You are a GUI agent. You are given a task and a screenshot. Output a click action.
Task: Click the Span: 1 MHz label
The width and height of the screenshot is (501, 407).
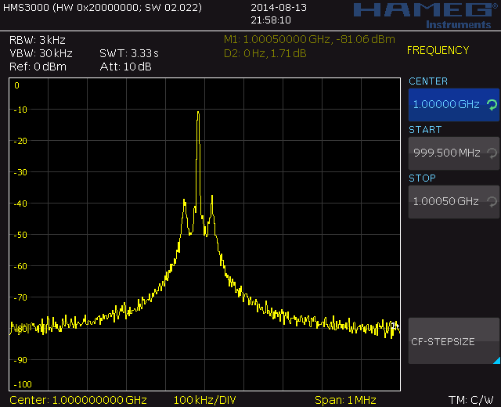345,400
